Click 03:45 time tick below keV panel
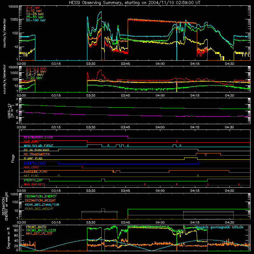The width and height of the screenshot is (254, 254). point(125,64)
